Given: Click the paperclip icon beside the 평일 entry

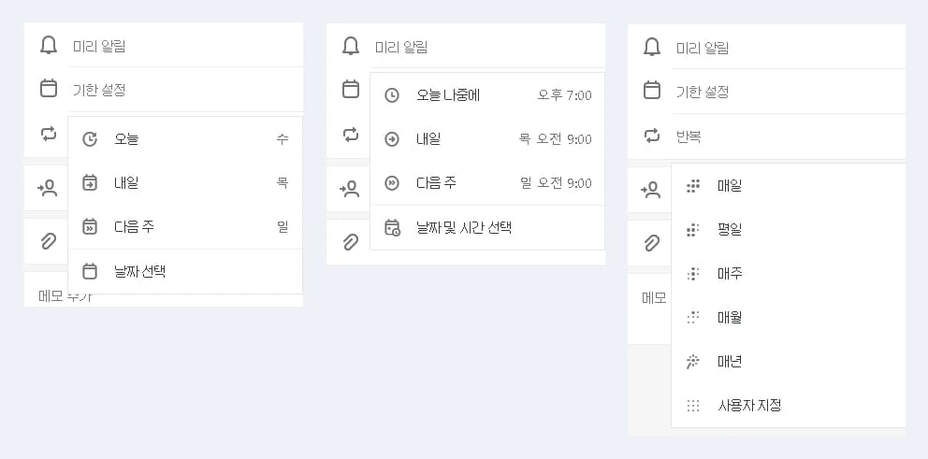Looking at the screenshot, I should tap(652, 242).
